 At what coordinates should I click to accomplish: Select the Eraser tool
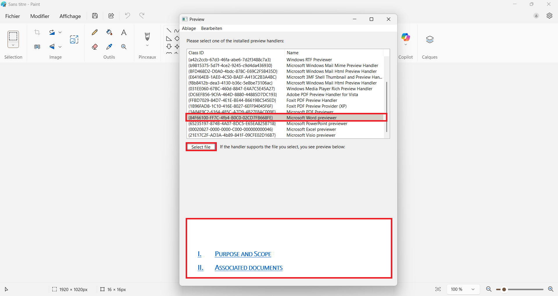(95, 47)
